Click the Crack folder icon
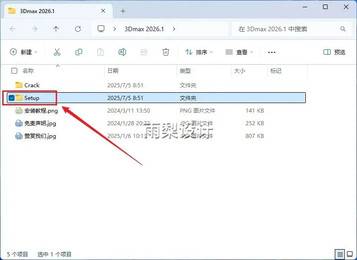The image size is (357, 260). click(x=19, y=85)
